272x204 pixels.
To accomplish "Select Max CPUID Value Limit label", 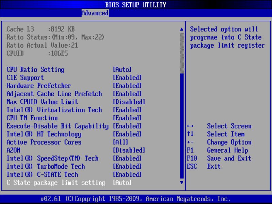I will tap(42, 102).
